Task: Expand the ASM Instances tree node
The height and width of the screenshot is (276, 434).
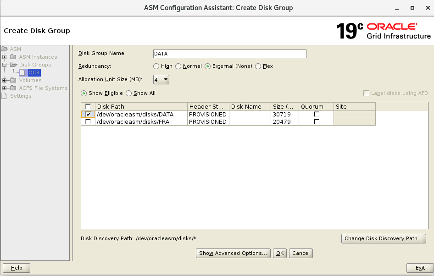Action: point(5,57)
